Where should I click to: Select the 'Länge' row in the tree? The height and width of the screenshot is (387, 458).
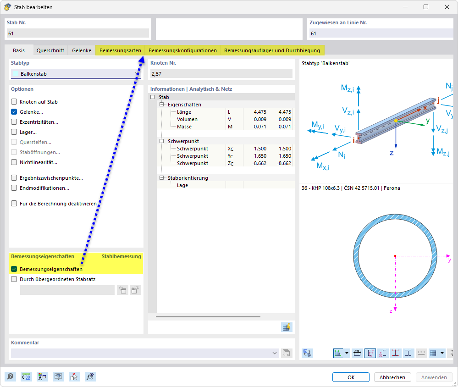pyautogui.click(x=225, y=112)
